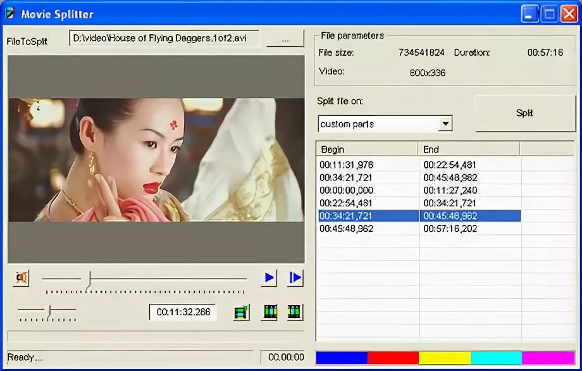Viewport: 582px width, 371px height.
Task: Close the Movie Splitter window
Action: (569, 14)
